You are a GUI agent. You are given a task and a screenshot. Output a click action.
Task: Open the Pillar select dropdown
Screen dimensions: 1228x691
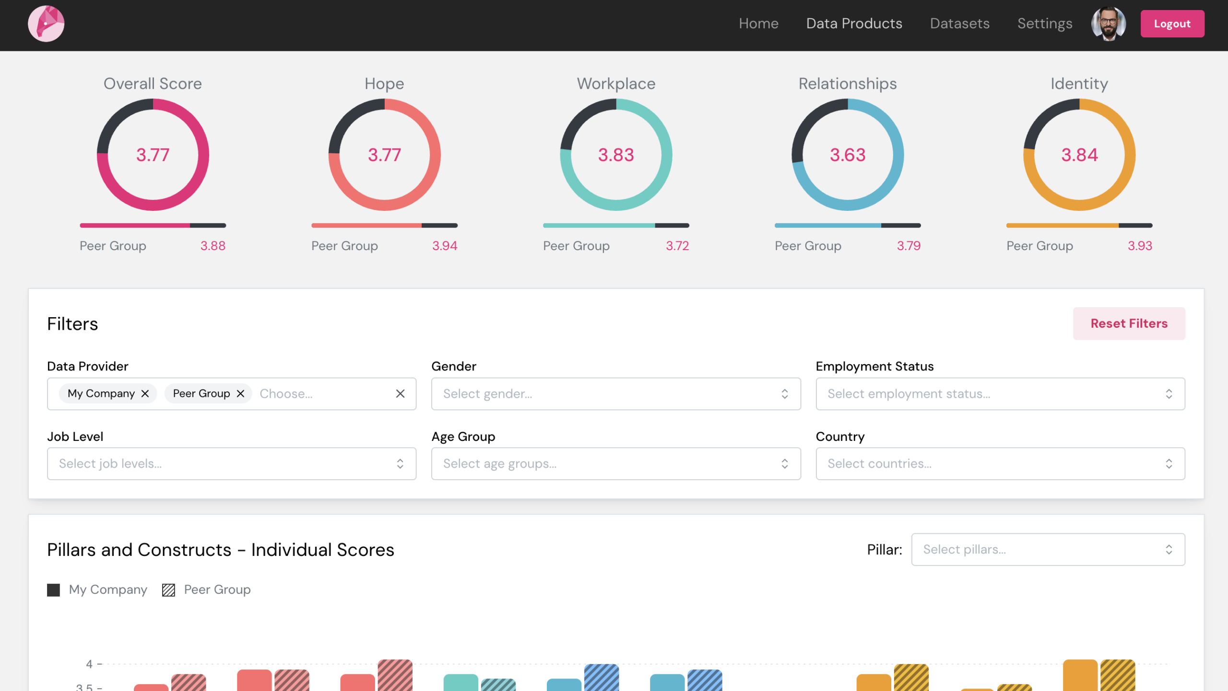coord(1048,549)
